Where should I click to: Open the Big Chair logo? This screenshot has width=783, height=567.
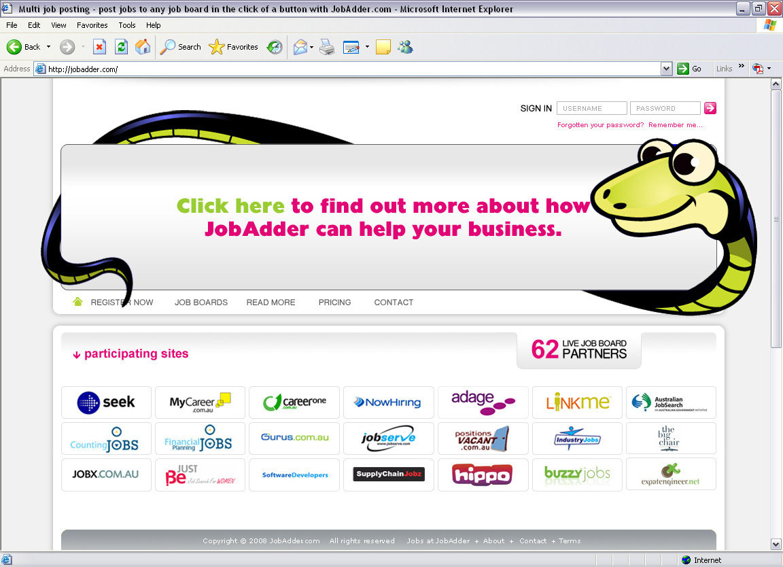point(671,439)
